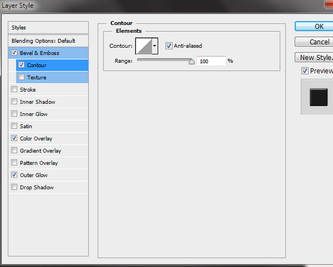Select the Inner Shadow settings
This screenshot has width=333, height=267.
38,102
